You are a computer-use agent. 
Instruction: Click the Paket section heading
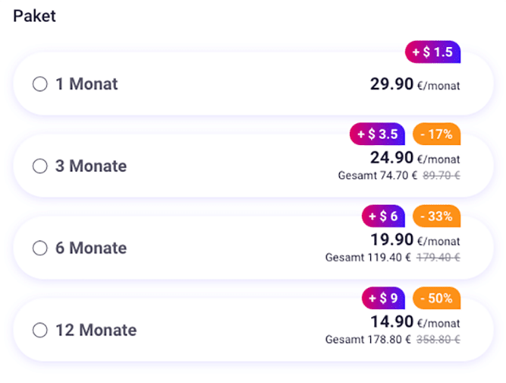tap(35, 16)
